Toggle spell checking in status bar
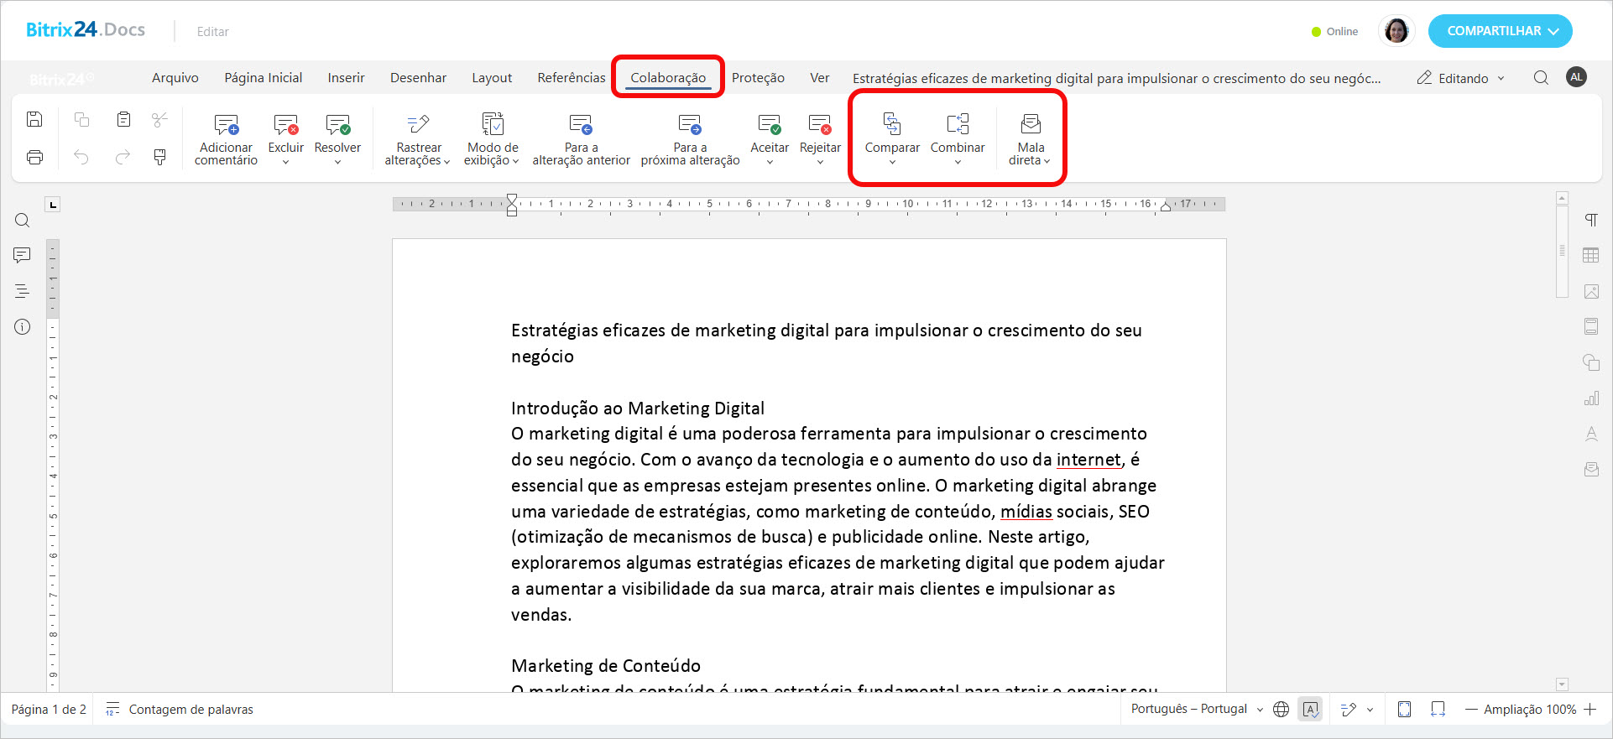Viewport: 1613px width, 739px height. [1310, 710]
